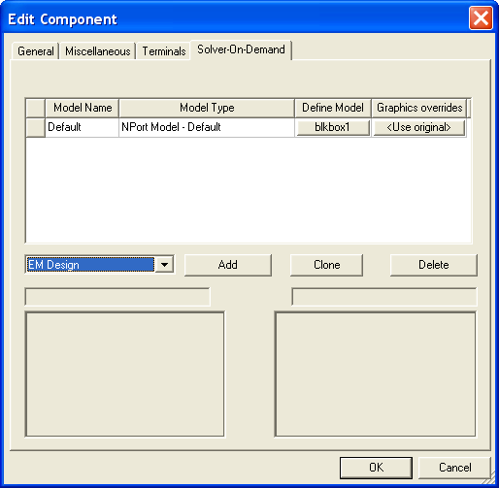The height and width of the screenshot is (488, 499).
Task: Expand the EM Design dropdown arrow
Action: 164,265
